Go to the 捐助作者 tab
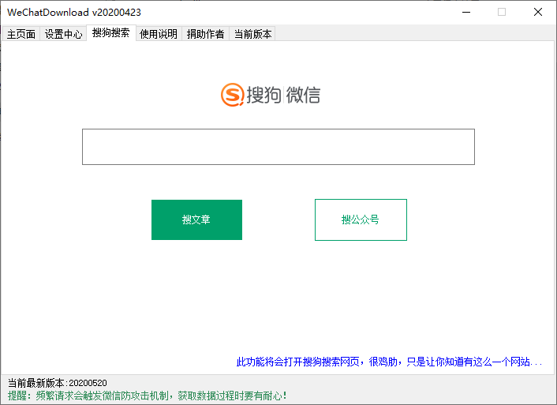Screen dimensions: 557x405 click(x=206, y=34)
